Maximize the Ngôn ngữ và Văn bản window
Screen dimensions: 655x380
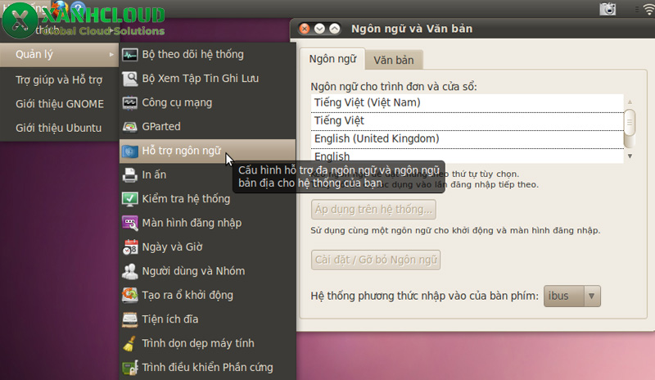[x=335, y=29]
